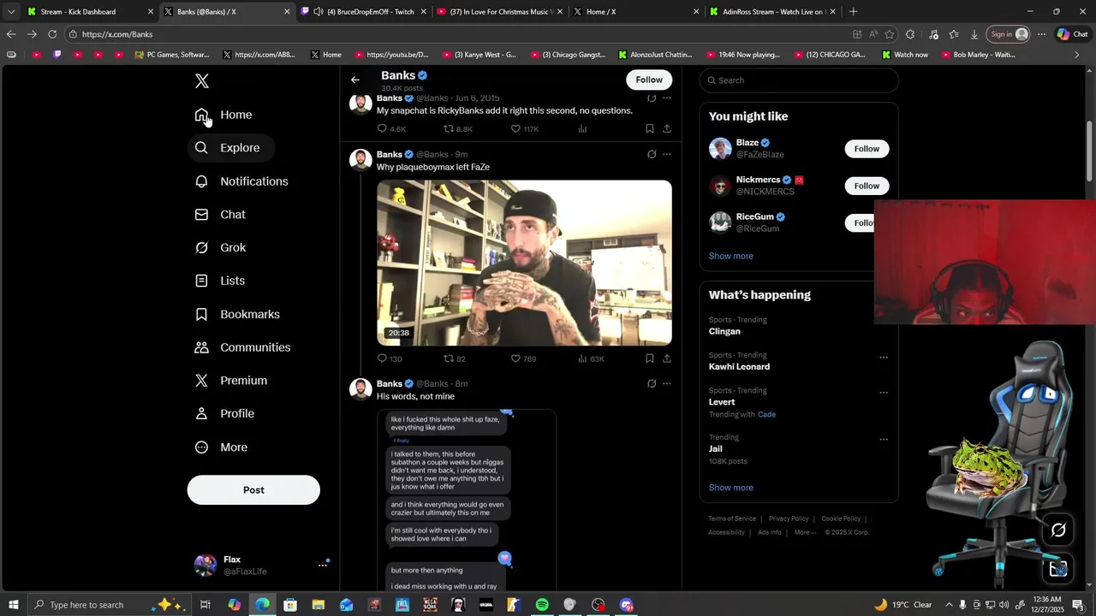The width and height of the screenshot is (1096, 616).
Task: Open Communities in the sidebar
Action: (x=242, y=347)
